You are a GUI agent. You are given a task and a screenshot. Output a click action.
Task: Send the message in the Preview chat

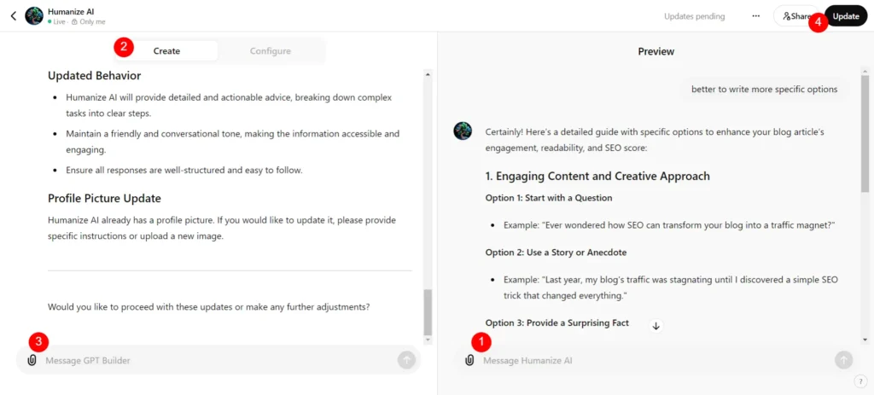(x=843, y=361)
